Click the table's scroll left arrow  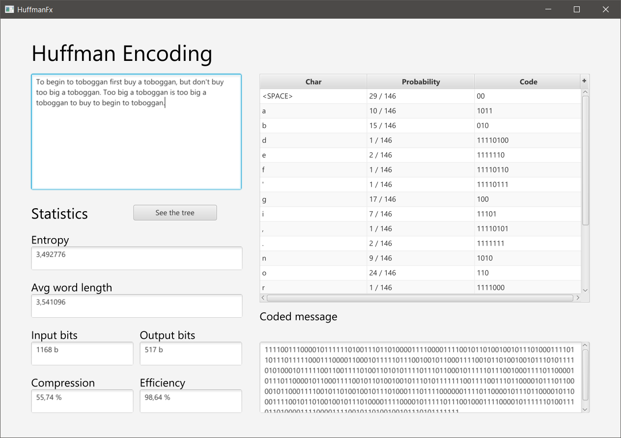coord(263,298)
